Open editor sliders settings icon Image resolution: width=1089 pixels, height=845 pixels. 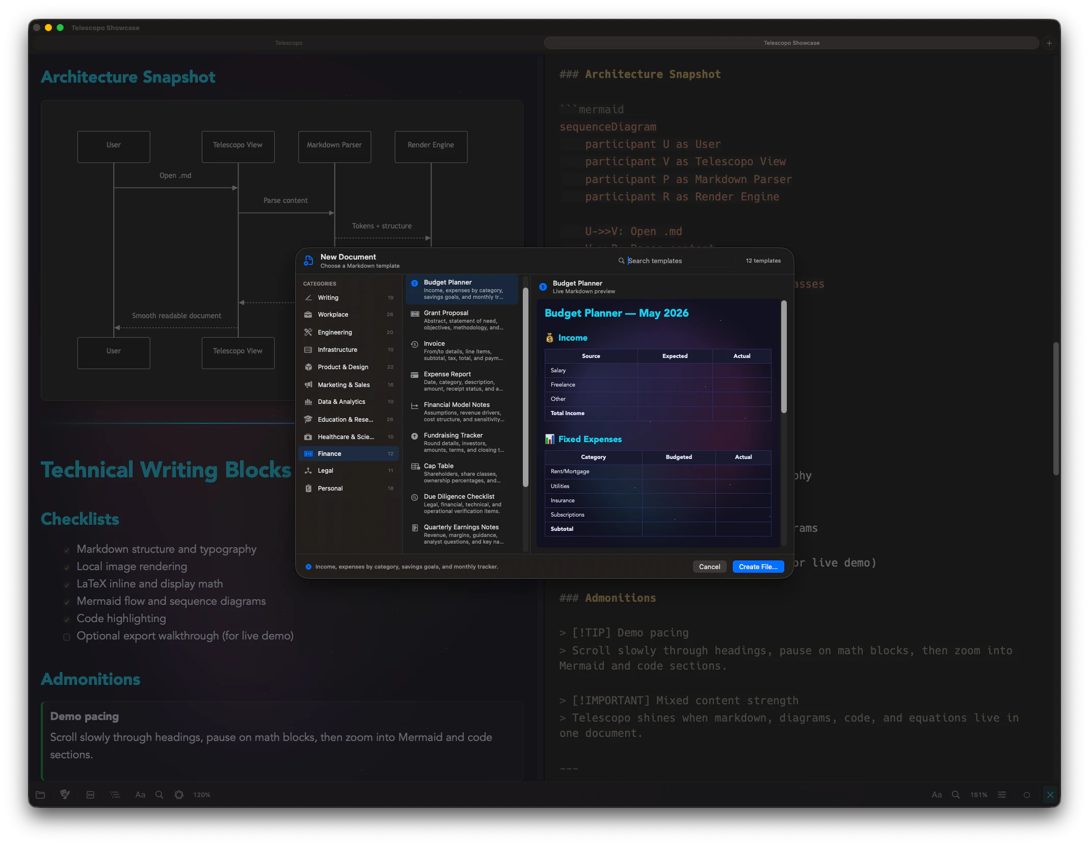coord(1002,795)
